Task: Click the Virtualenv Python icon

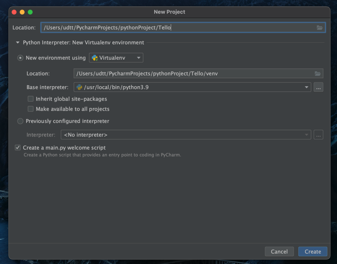Action: coord(95,58)
